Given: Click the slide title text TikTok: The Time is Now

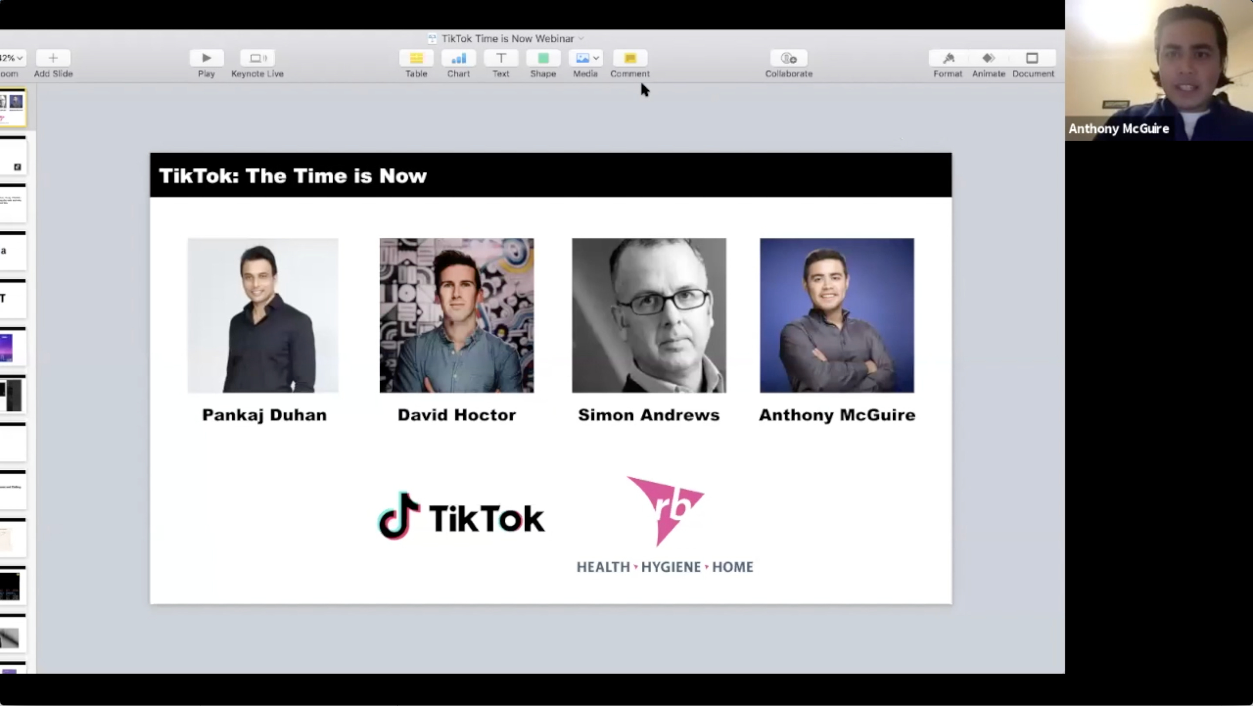Looking at the screenshot, I should (x=293, y=176).
